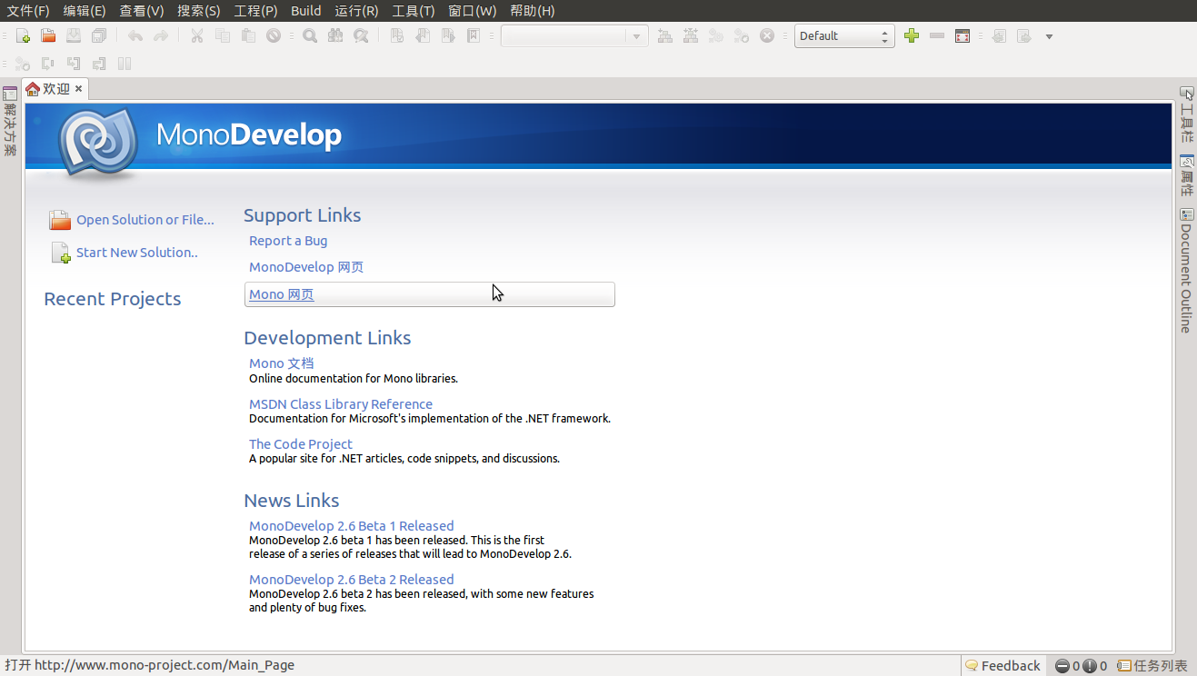1197x676 pixels.
Task: Open MonoDevelop 2.6 Beta 2 Released link
Action: pyautogui.click(x=352, y=580)
